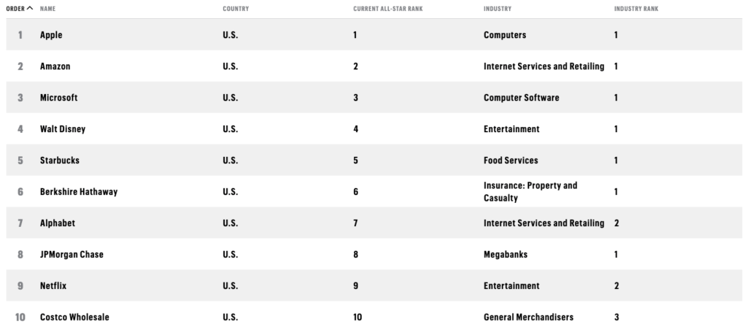Open the Walt Disney entry
The image size is (747, 335).
point(63,129)
